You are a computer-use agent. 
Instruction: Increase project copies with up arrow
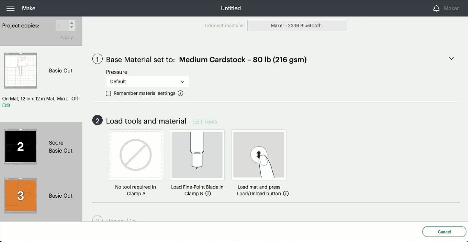tap(71, 23)
